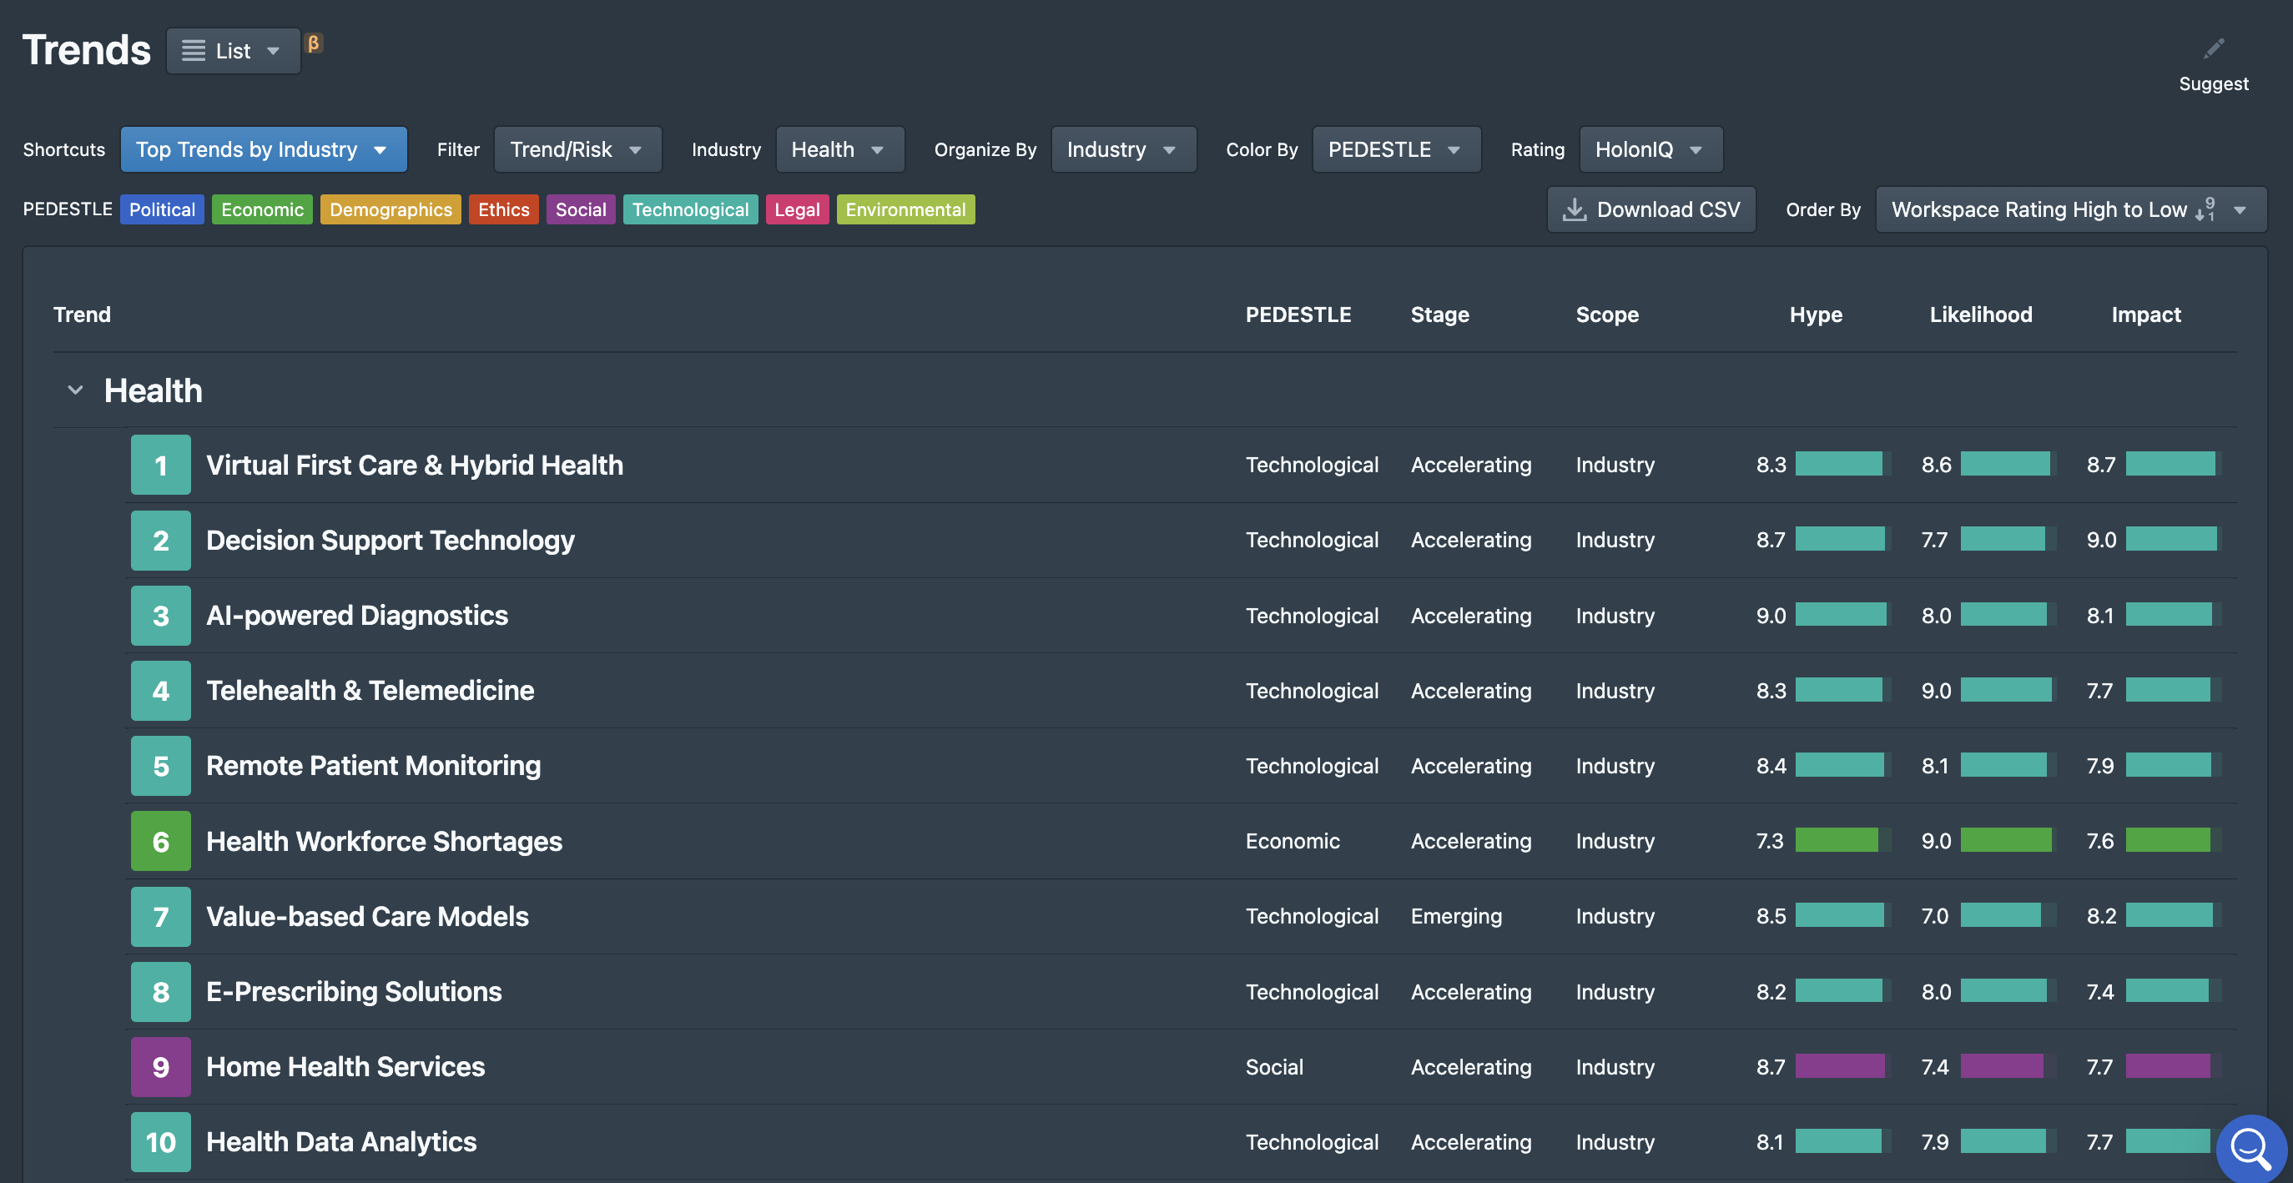Image resolution: width=2293 pixels, height=1183 pixels.
Task: Click purple Impact bar for Home Health Services
Action: (2174, 1065)
